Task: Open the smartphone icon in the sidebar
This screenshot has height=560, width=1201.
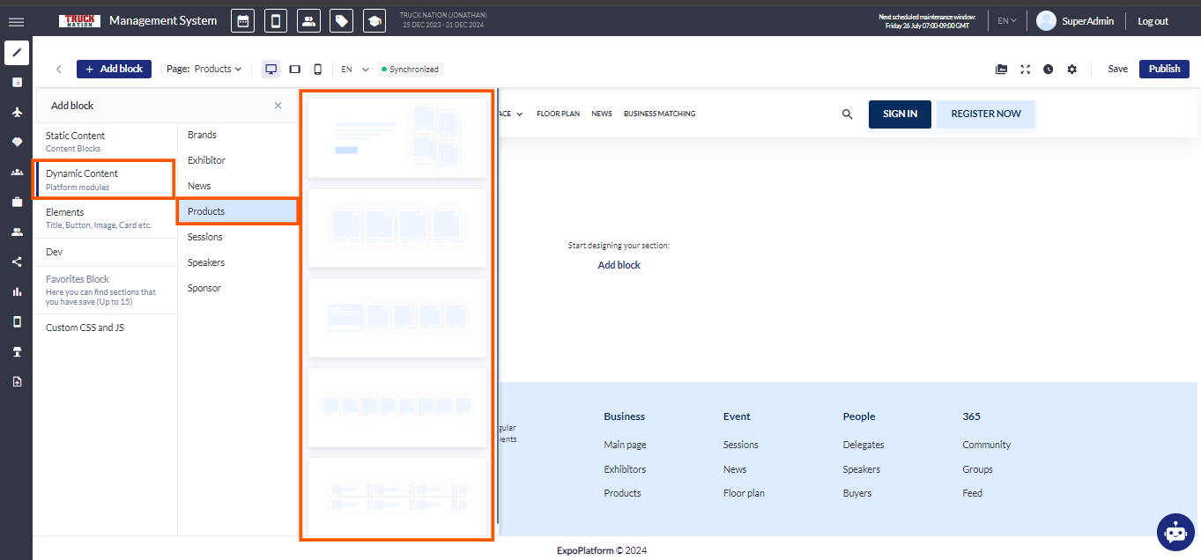Action: (17, 321)
